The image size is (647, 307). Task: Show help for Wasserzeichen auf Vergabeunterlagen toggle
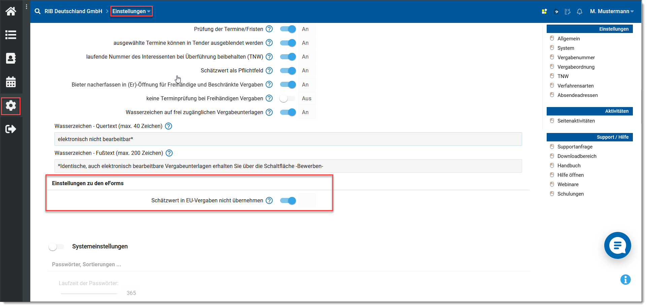[x=269, y=112]
